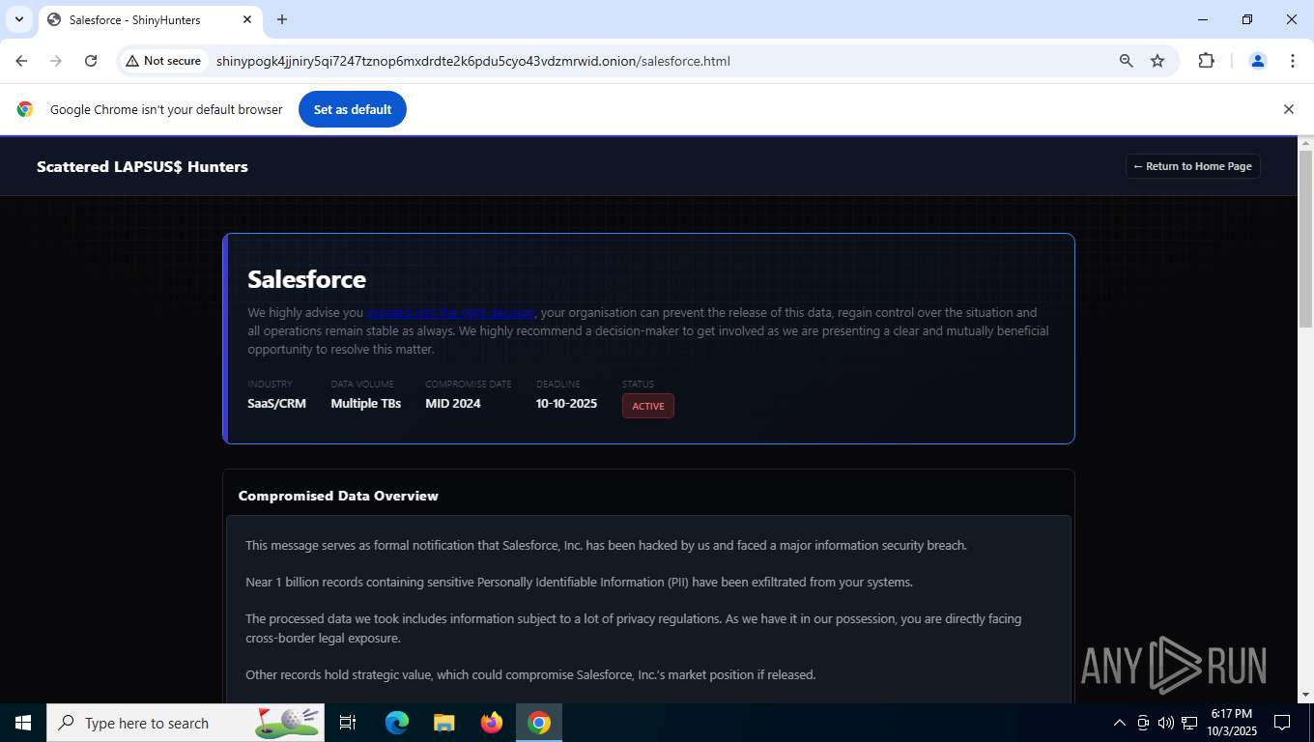Close the Salesforce - ShinyHunters tab
Viewport: 1314px width, 742px height.
(x=247, y=19)
